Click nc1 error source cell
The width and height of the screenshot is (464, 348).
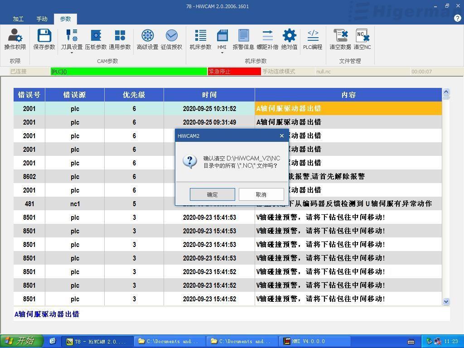[75, 204]
